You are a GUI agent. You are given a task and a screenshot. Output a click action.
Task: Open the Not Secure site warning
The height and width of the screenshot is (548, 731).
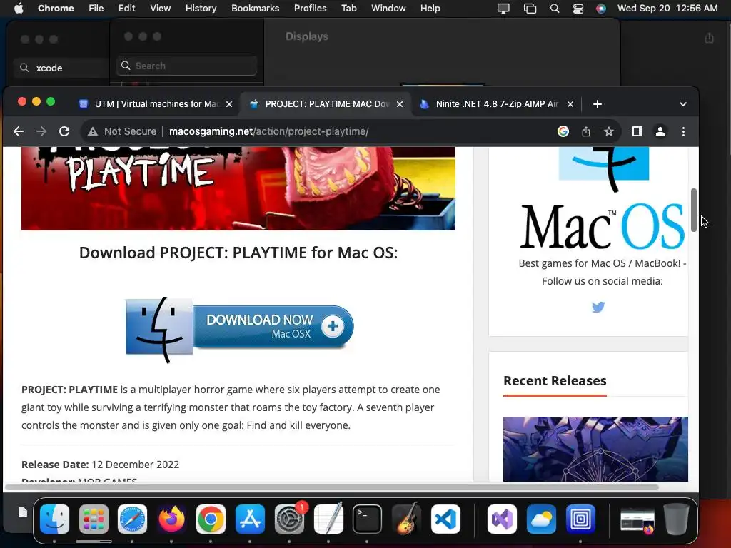[122, 131]
